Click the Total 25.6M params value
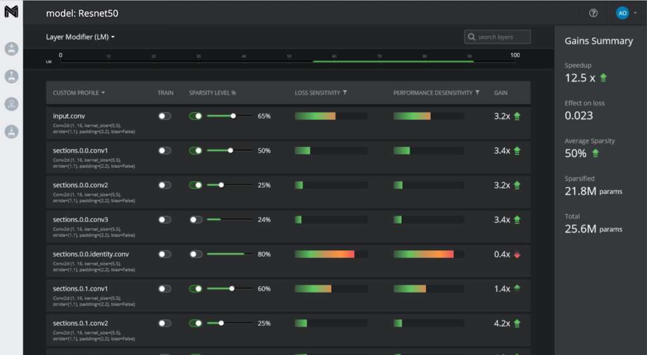The width and height of the screenshot is (647, 355). click(593, 229)
